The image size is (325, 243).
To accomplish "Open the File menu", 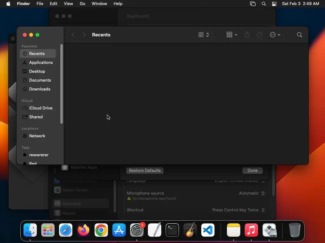I will (x=40, y=4).
